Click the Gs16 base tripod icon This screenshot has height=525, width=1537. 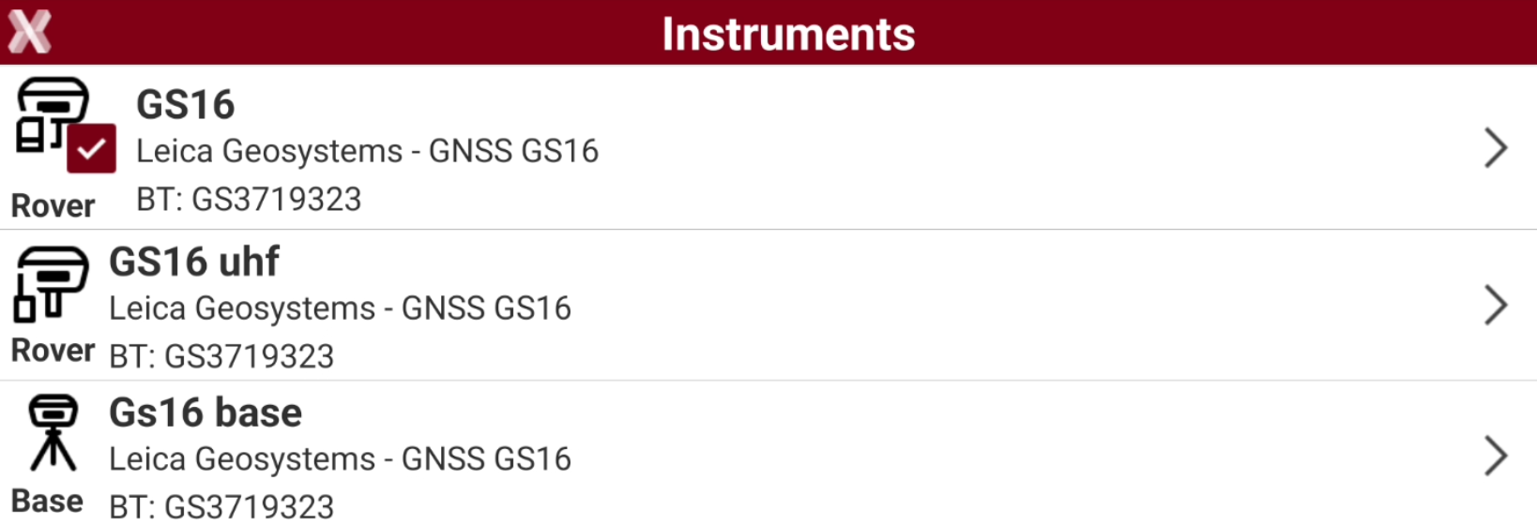(x=53, y=432)
